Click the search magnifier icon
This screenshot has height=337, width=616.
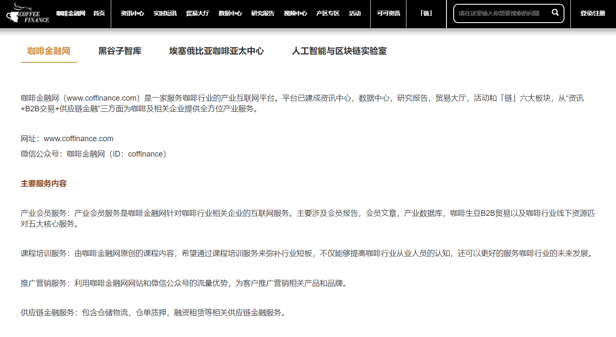(555, 12)
